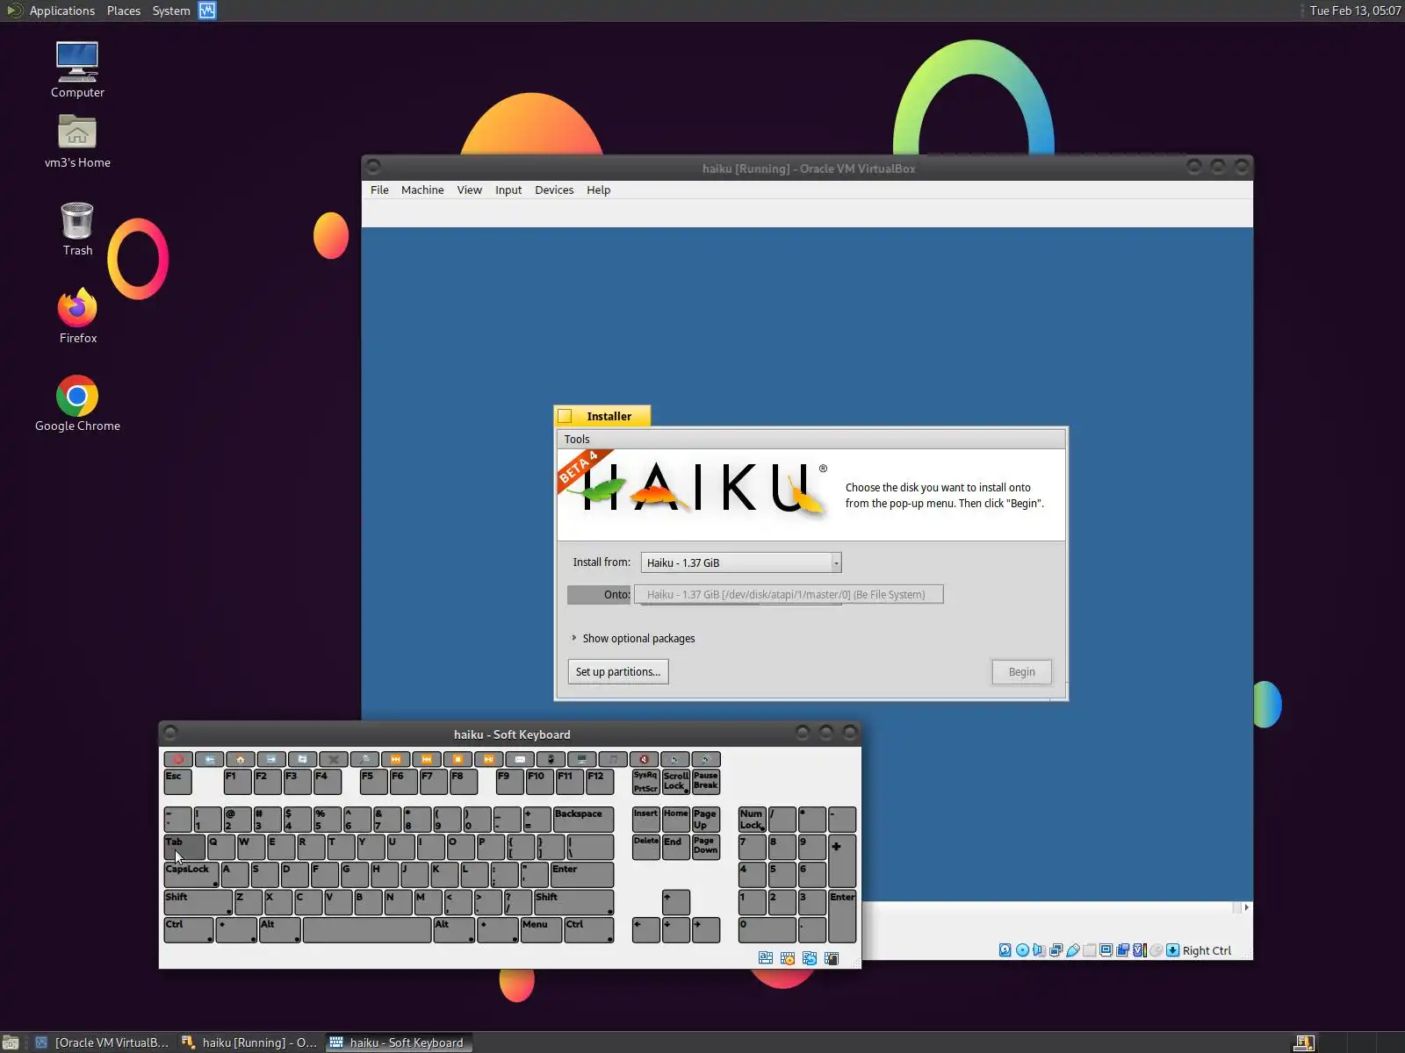Click the Tab key on Soft Keyboard
This screenshot has width=1405, height=1053.
coord(184,847)
